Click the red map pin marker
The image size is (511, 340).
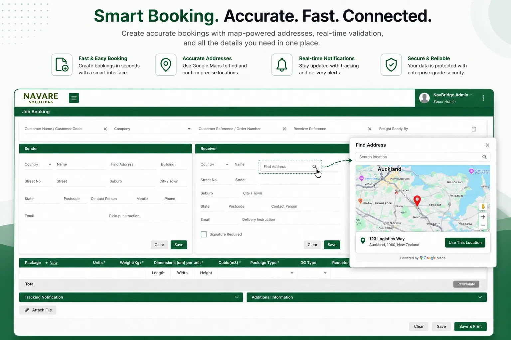pos(417,201)
